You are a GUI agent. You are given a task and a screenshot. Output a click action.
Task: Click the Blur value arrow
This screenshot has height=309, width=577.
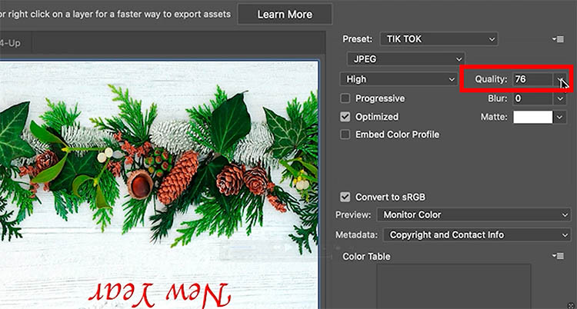tap(560, 98)
